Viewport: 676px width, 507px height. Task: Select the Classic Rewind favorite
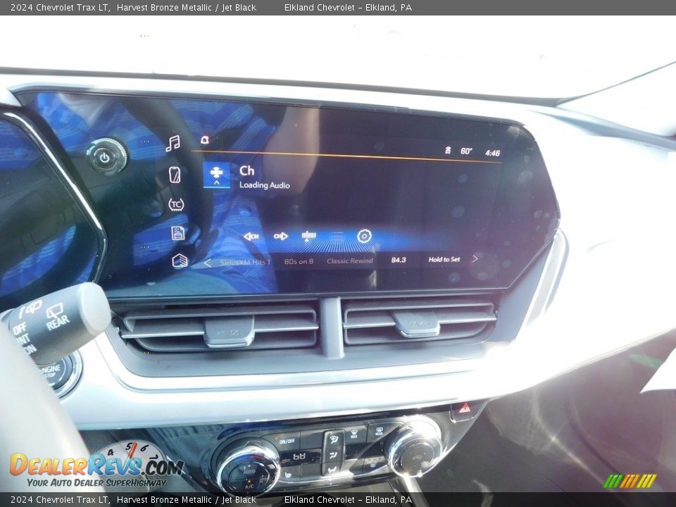(350, 261)
